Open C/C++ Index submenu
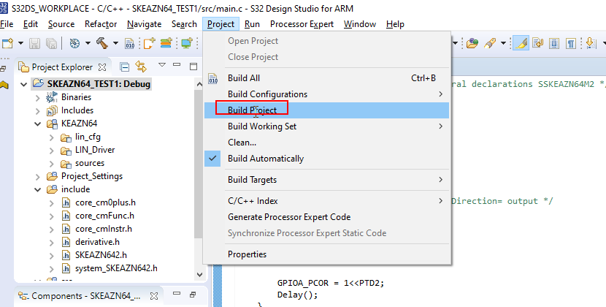 (326, 201)
